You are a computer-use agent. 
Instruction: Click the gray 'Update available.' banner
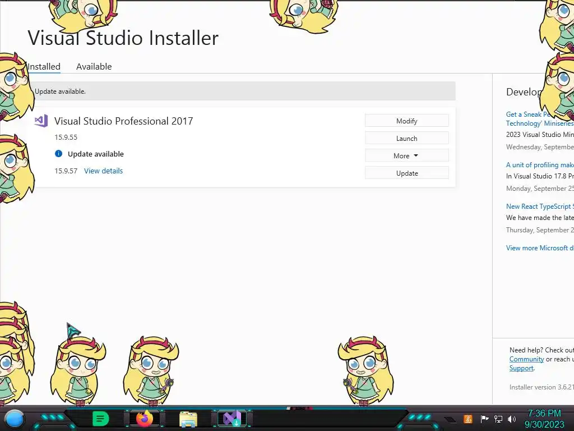pos(242,91)
